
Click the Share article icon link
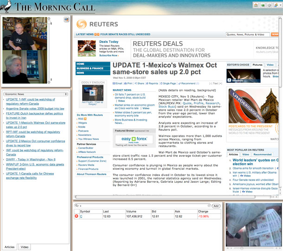pos(139,84)
